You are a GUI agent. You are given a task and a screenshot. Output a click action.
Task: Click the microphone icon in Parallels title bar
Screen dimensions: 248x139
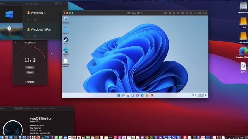(x=191, y=13)
